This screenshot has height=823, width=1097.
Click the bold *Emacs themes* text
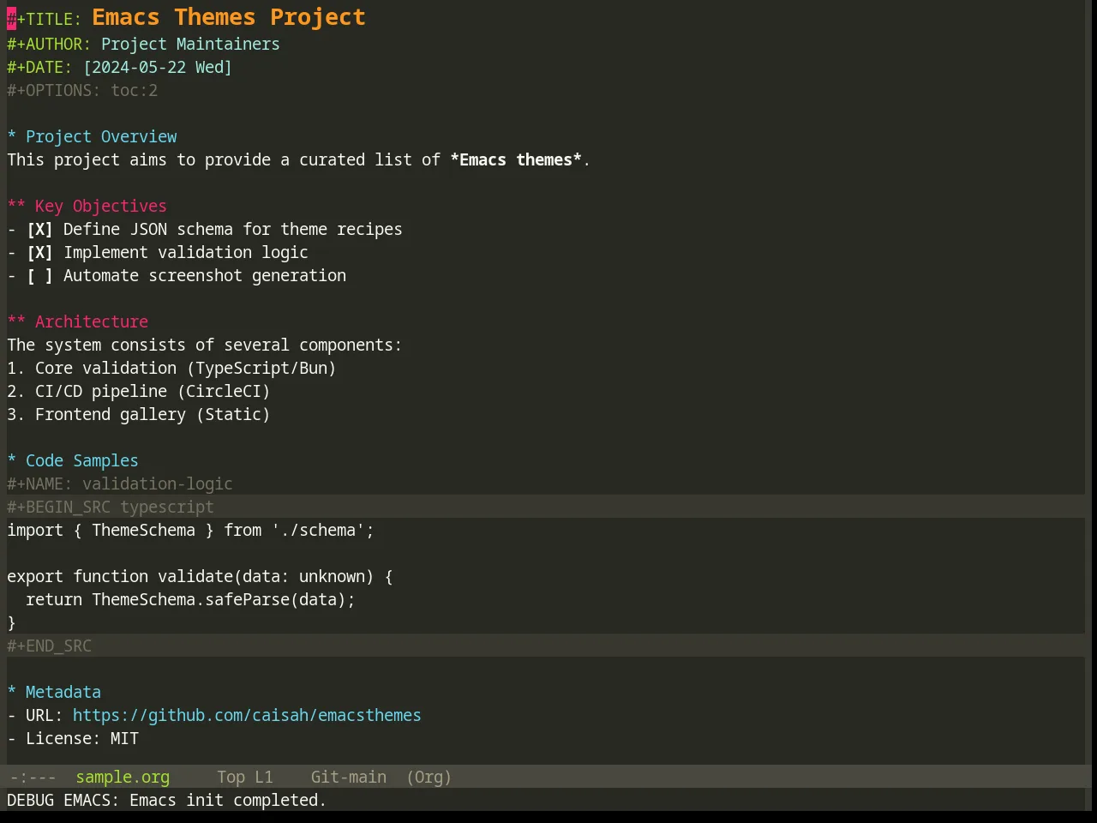tap(516, 160)
